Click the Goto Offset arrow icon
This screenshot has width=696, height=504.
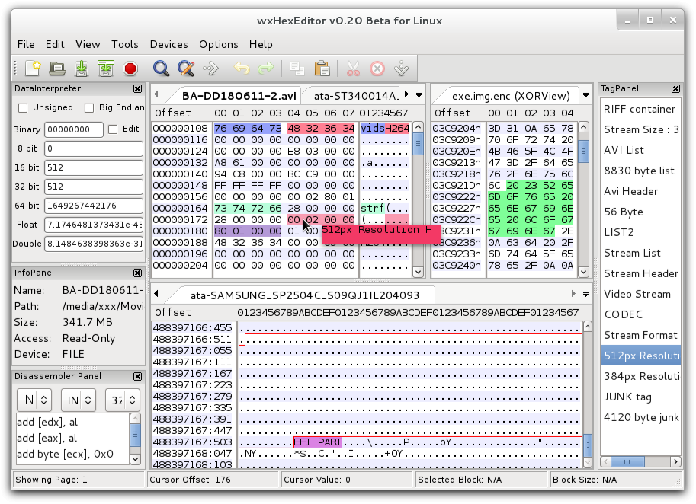[x=210, y=69]
